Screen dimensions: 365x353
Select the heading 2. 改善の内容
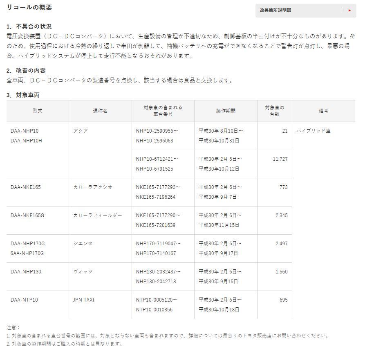(x=26, y=71)
